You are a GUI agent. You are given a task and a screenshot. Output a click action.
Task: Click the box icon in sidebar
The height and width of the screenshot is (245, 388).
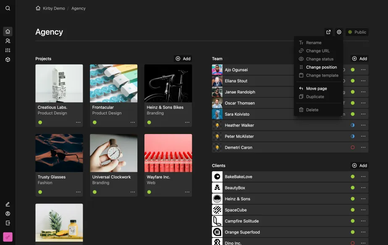point(8,59)
